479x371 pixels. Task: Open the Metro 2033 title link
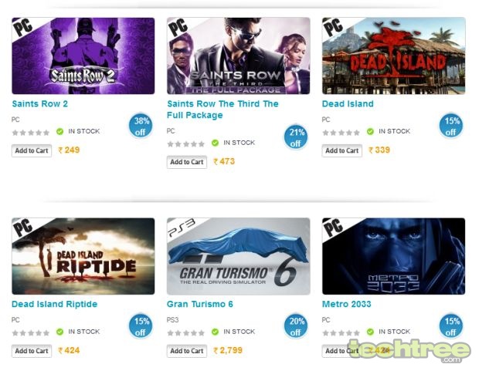(347, 304)
